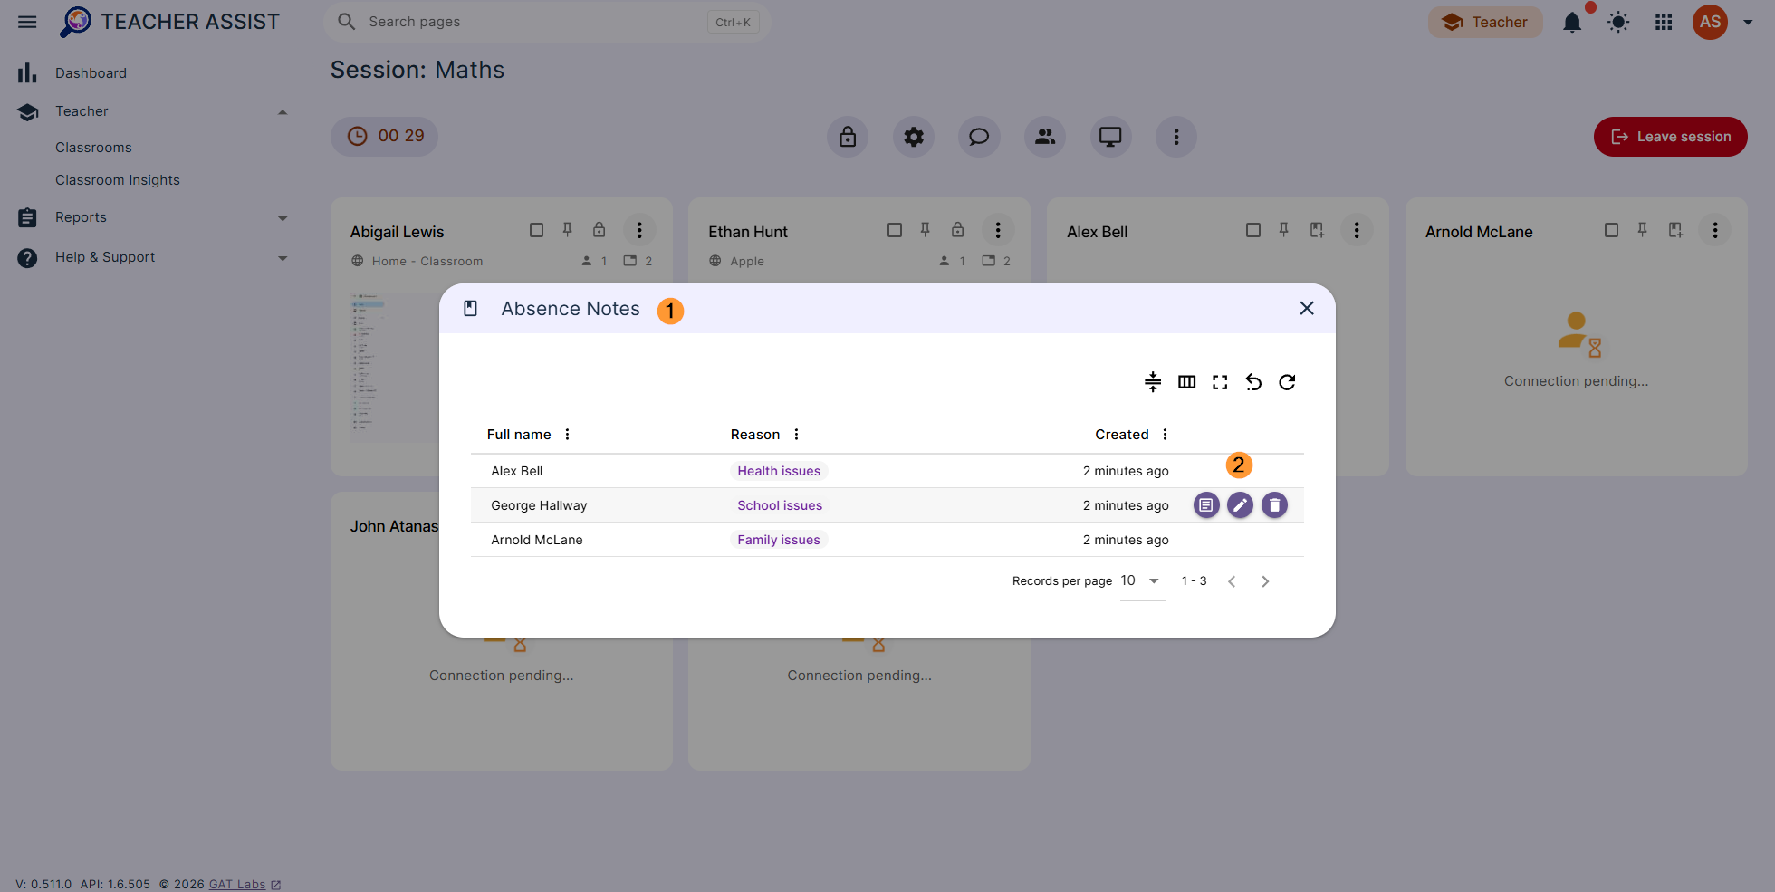Open the apps grid icon
Image resolution: width=1775 pixels, height=892 pixels.
point(1664,22)
